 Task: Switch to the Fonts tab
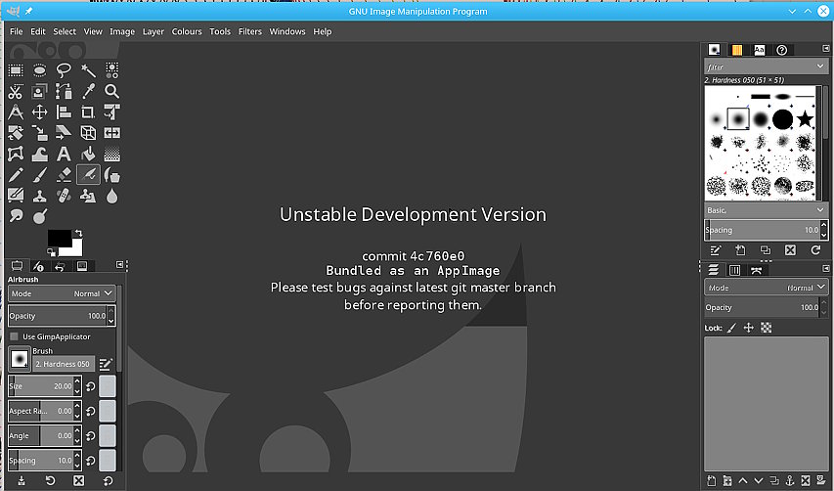[x=759, y=50]
